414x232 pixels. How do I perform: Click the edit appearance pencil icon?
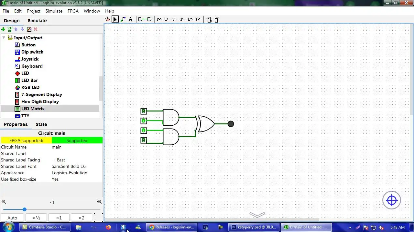(x=29, y=29)
